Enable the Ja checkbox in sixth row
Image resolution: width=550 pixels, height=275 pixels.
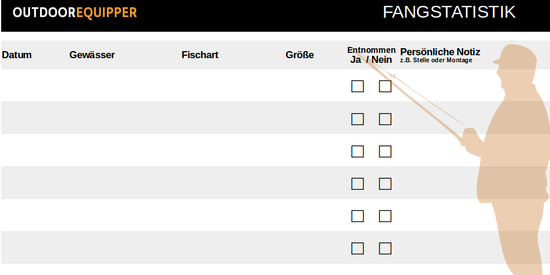tap(357, 249)
